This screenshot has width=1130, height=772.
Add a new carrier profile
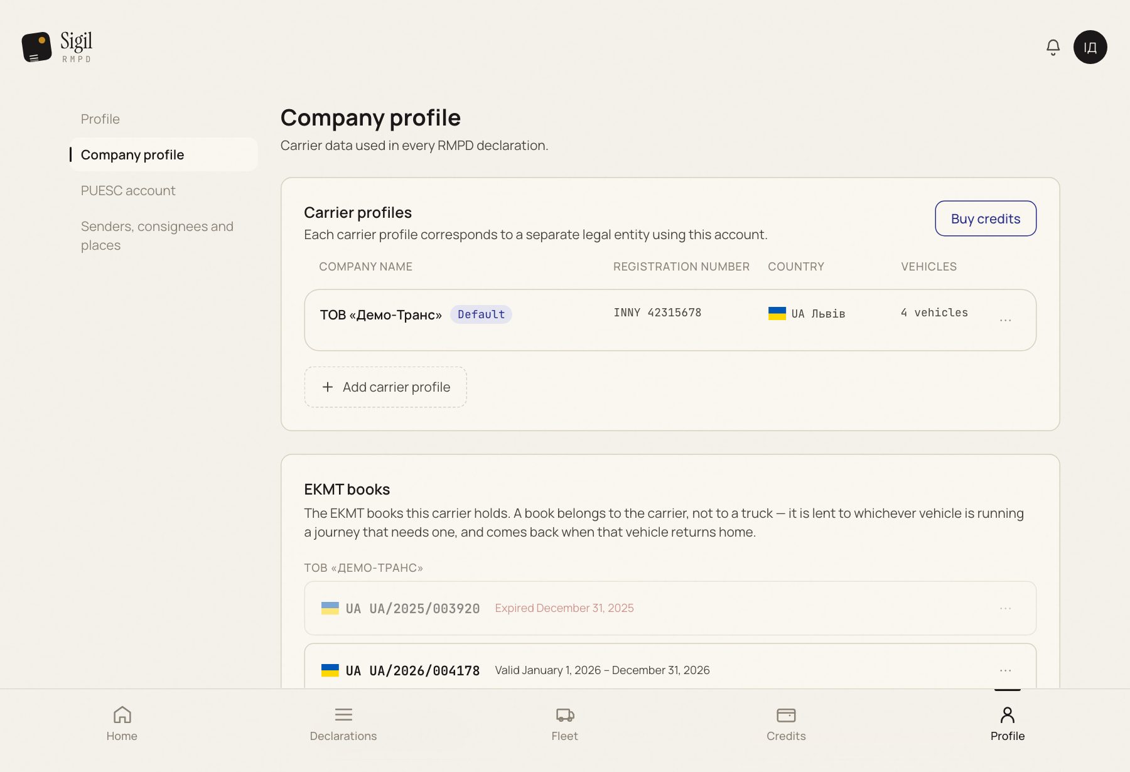click(x=385, y=387)
